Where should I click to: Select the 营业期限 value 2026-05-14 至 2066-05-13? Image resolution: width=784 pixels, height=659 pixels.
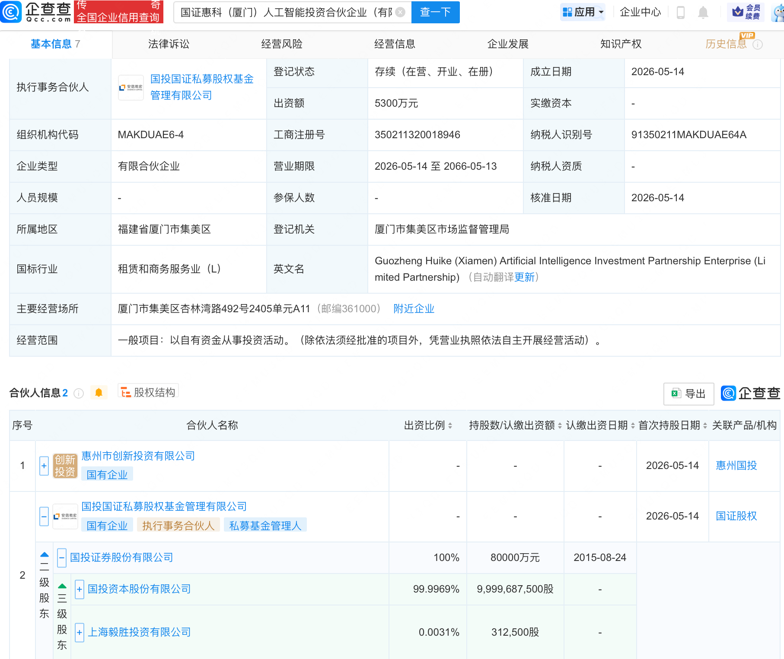pos(436,166)
